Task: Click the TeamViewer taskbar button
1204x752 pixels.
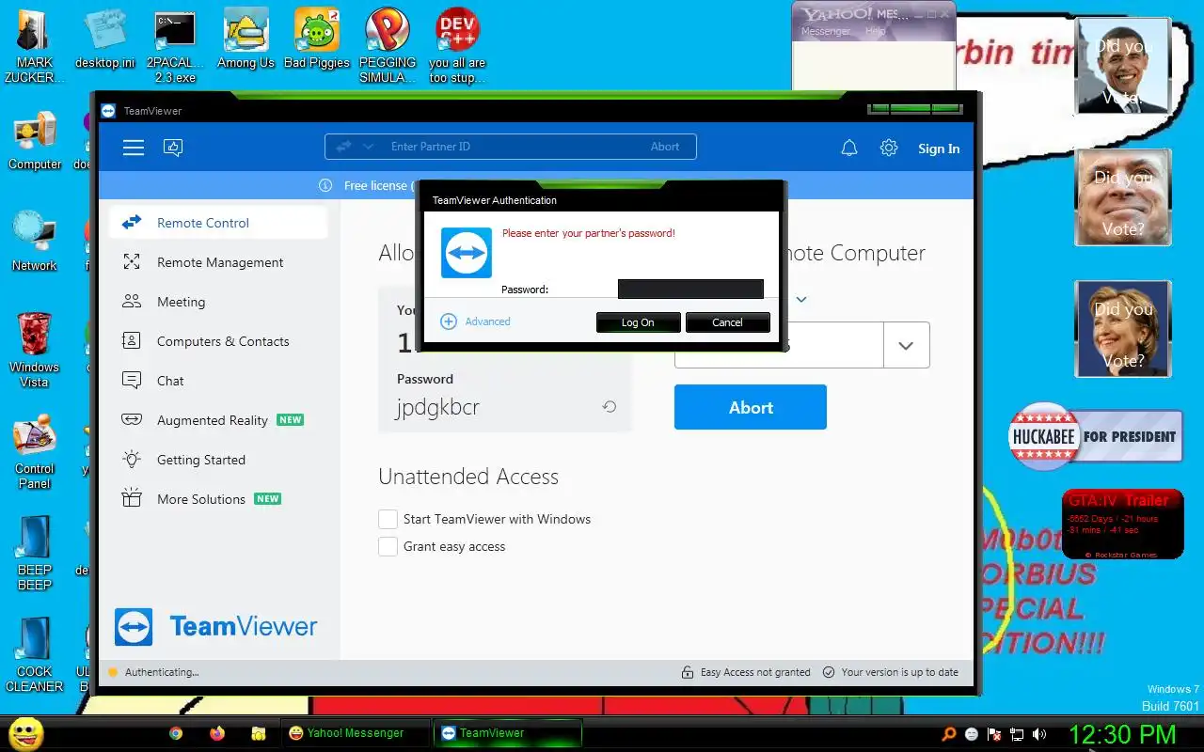Action: pyautogui.click(x=508, y=733)
